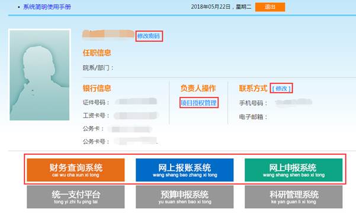Launch the green 网上申报系统 tile

(293, 170)
